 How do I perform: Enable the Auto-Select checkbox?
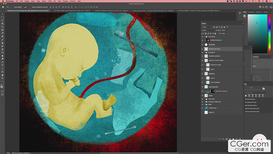tap(13, 7)
